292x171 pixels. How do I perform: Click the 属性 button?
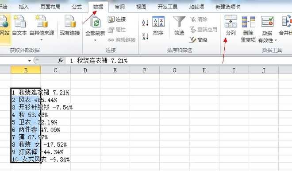click(x=117, y=30)
